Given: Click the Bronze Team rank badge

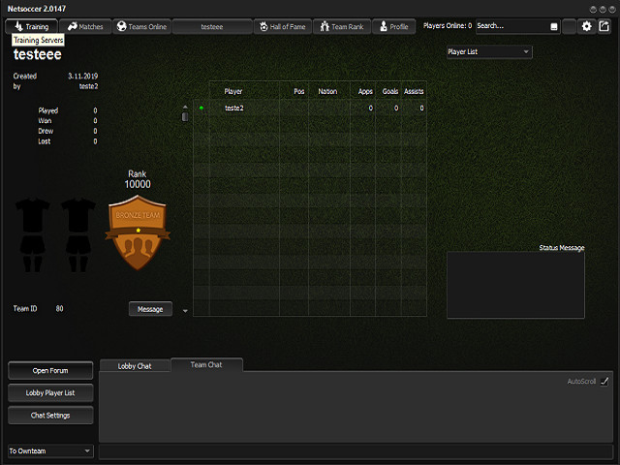Looking at the screenshot, I should (x=137, y=233).
